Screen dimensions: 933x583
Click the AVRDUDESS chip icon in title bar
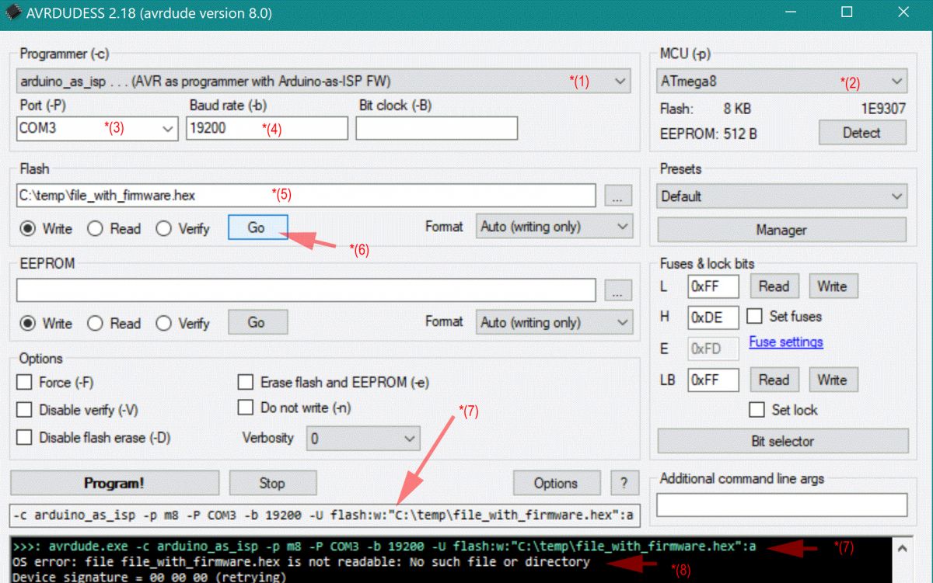click(12, 13)
